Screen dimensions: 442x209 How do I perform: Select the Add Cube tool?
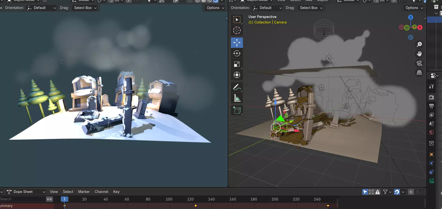tap(237, 110)
